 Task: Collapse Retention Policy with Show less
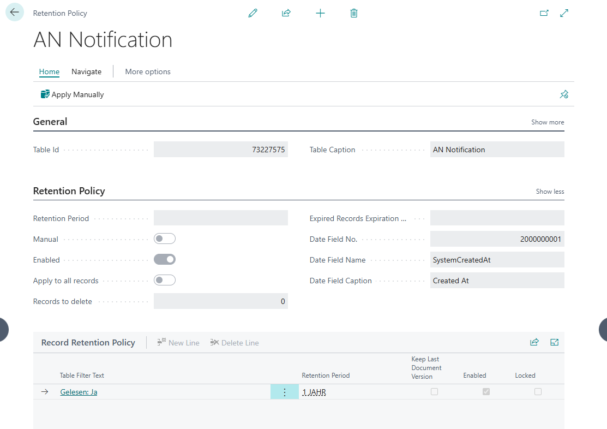(x=550, y=192)
